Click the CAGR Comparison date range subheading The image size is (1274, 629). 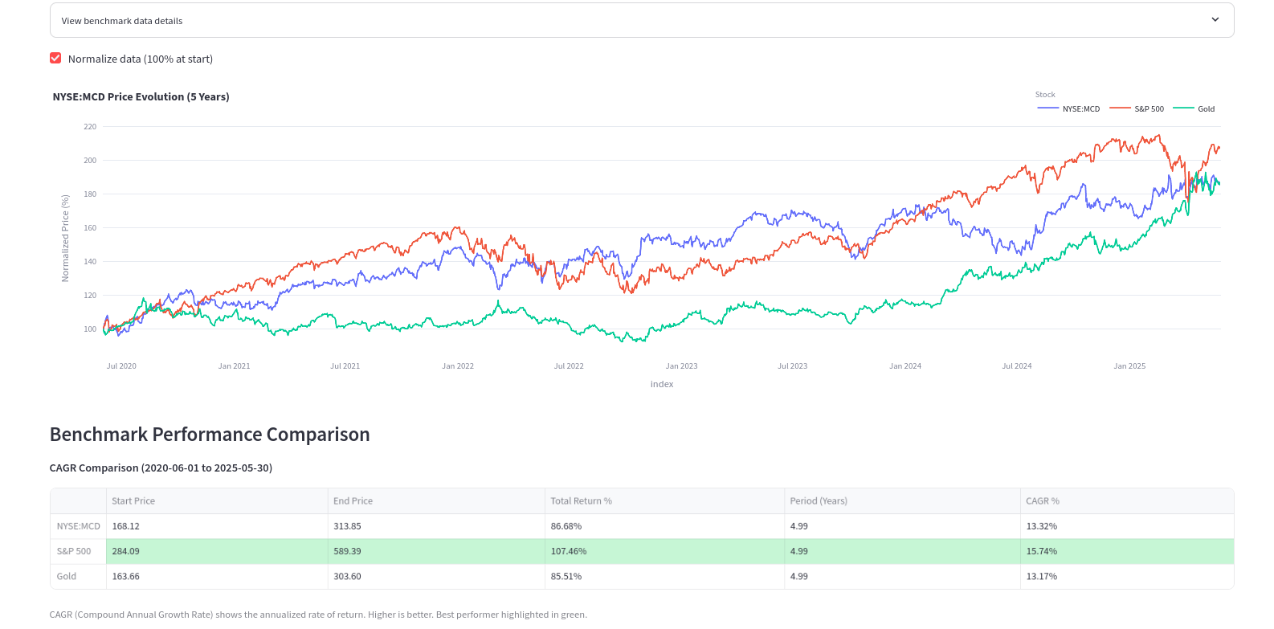[x=161, y=468]
